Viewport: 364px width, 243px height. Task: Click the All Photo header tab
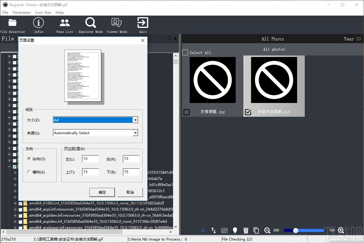click(x=273, y=39)
